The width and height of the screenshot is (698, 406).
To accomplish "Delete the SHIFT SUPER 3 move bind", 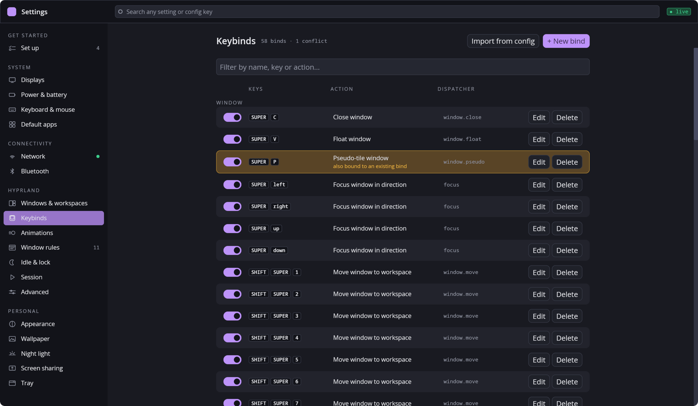I will (567, 316).
